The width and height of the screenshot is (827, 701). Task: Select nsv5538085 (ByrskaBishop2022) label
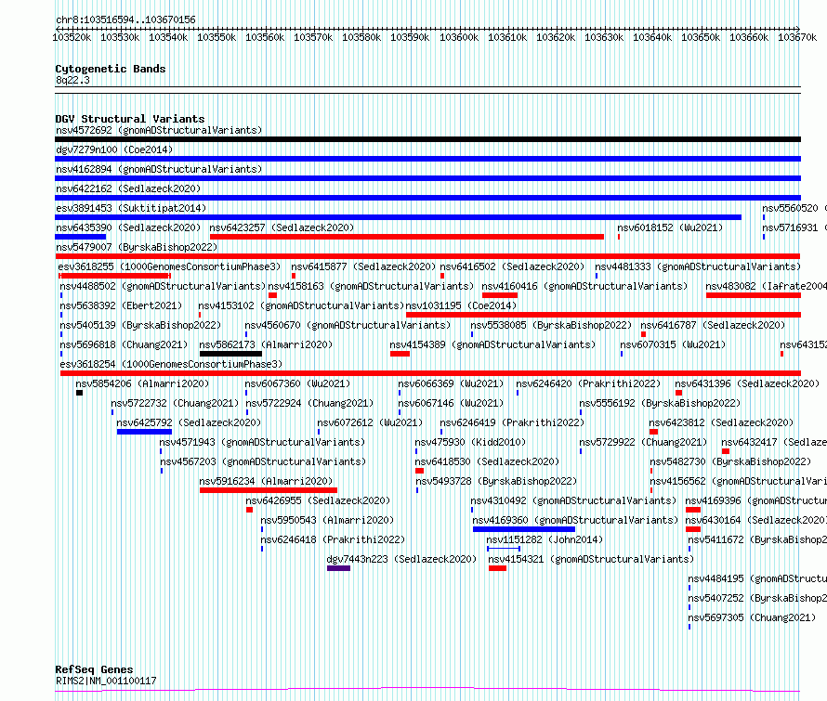point(551,325)
